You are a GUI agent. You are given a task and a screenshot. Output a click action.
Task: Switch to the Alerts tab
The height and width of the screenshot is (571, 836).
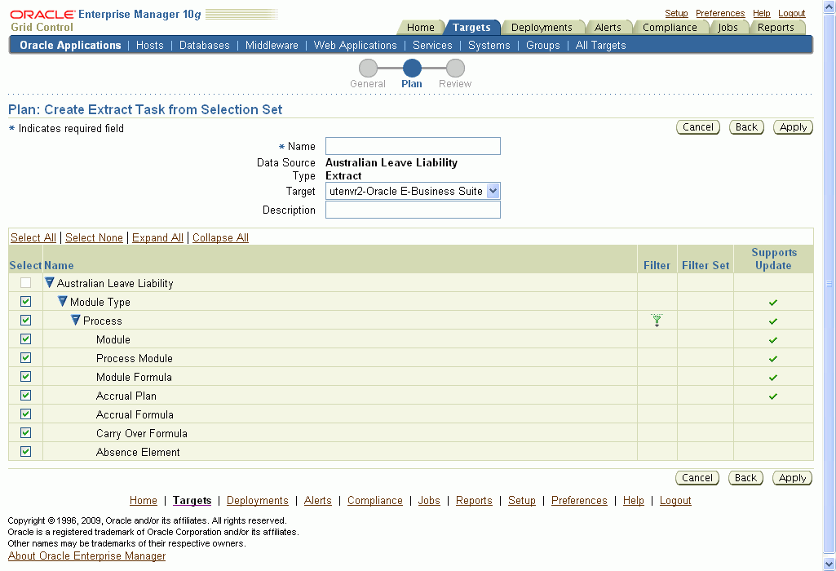click(608, 27)
